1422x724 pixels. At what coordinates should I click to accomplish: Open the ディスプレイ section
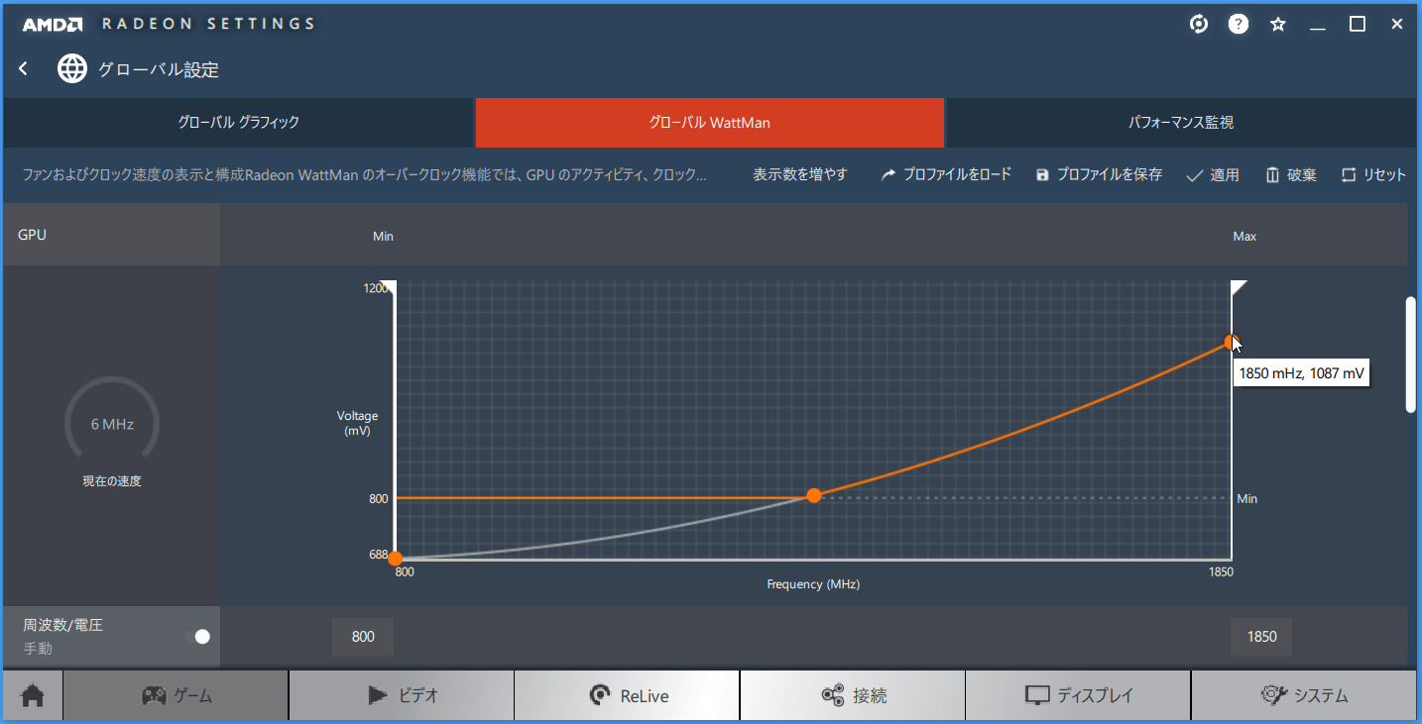tap(1078, 695)
